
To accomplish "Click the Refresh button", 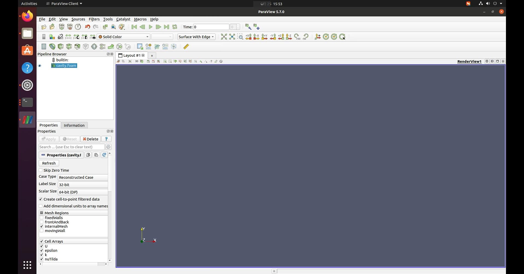I will tap(49, 163).
